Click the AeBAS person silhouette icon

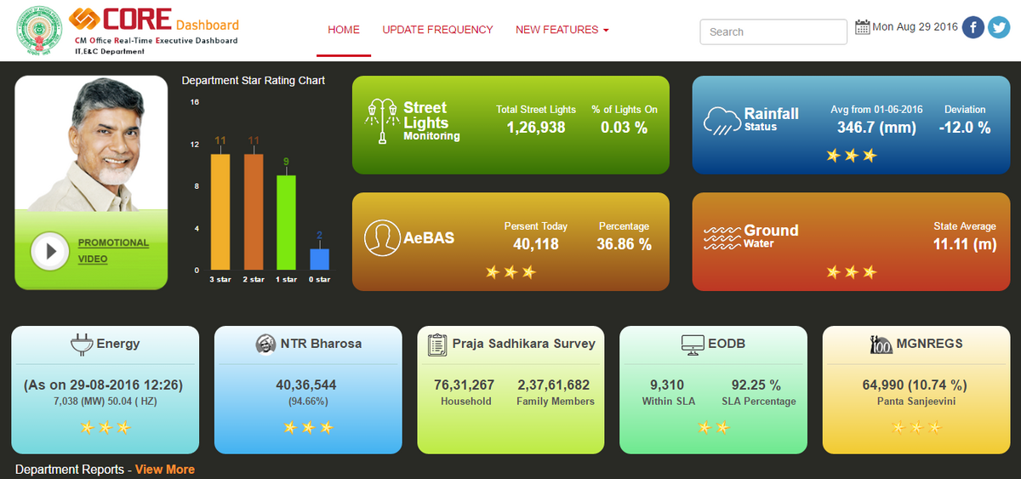click(382, 237)
